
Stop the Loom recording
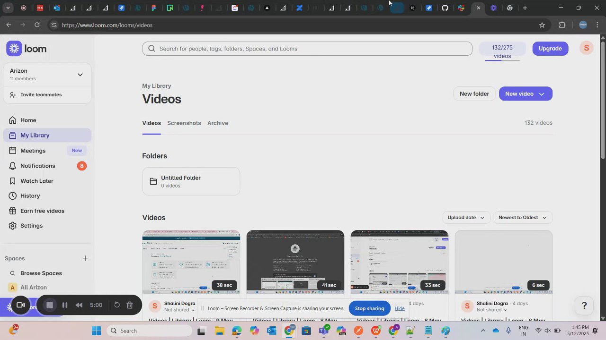point(50,305)
